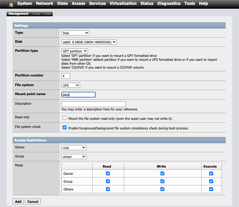The width and height of the screenshot is (239, 207).
Task: Open the Owner dropdown showing root
Action: click(74, 148)
